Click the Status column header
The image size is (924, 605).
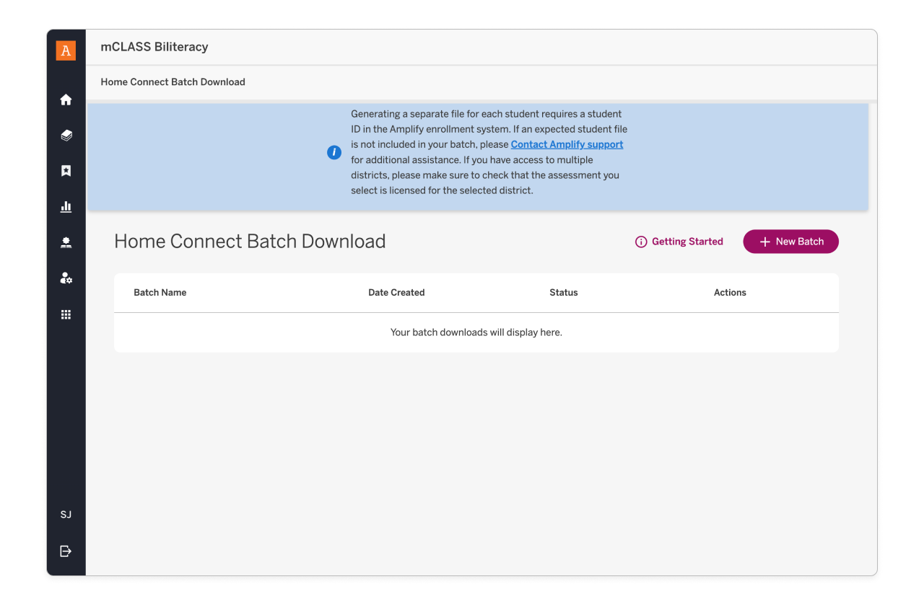(563, 293)
